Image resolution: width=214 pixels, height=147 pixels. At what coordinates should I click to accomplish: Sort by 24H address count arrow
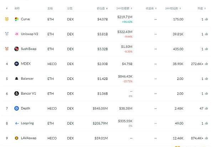click(x=180, y=9)
